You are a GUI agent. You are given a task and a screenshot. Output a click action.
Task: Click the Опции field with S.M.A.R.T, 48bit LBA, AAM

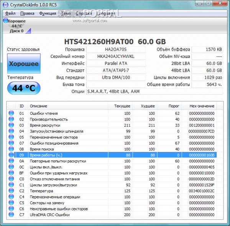(x=154, y=91)
